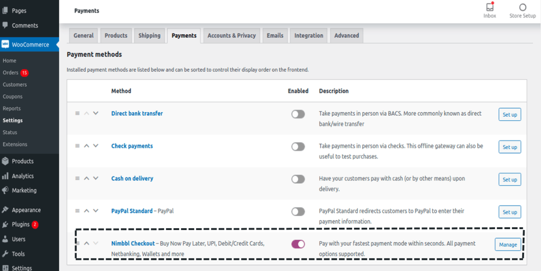Set up Check payments
Viewport: 541px width, 271px height.
pyautogui.click(x=510, y=147)
